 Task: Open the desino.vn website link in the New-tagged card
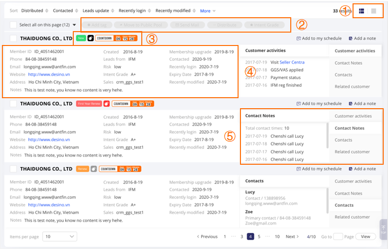49,74
